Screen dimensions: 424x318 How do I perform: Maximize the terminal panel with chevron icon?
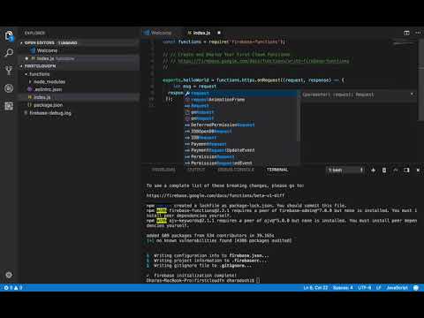tap(396, 170)
